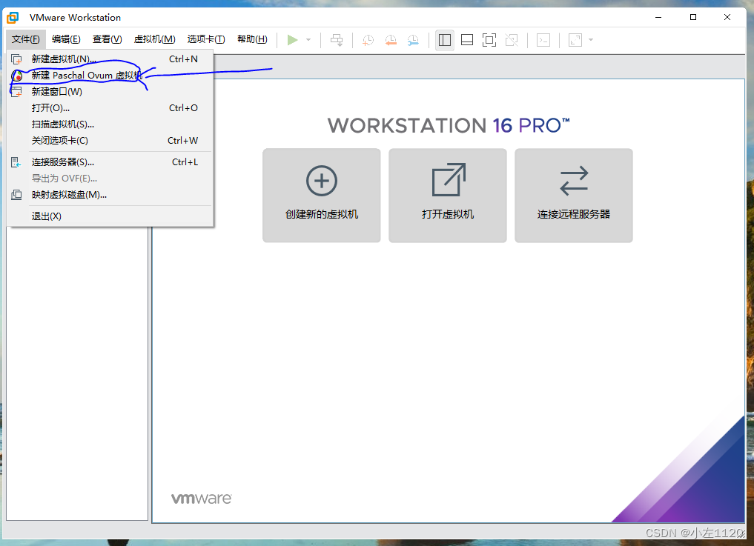The image size is (754, 546).
Task: Choose 打开(O)... from the file menu
Action: (x=110, y=108)
